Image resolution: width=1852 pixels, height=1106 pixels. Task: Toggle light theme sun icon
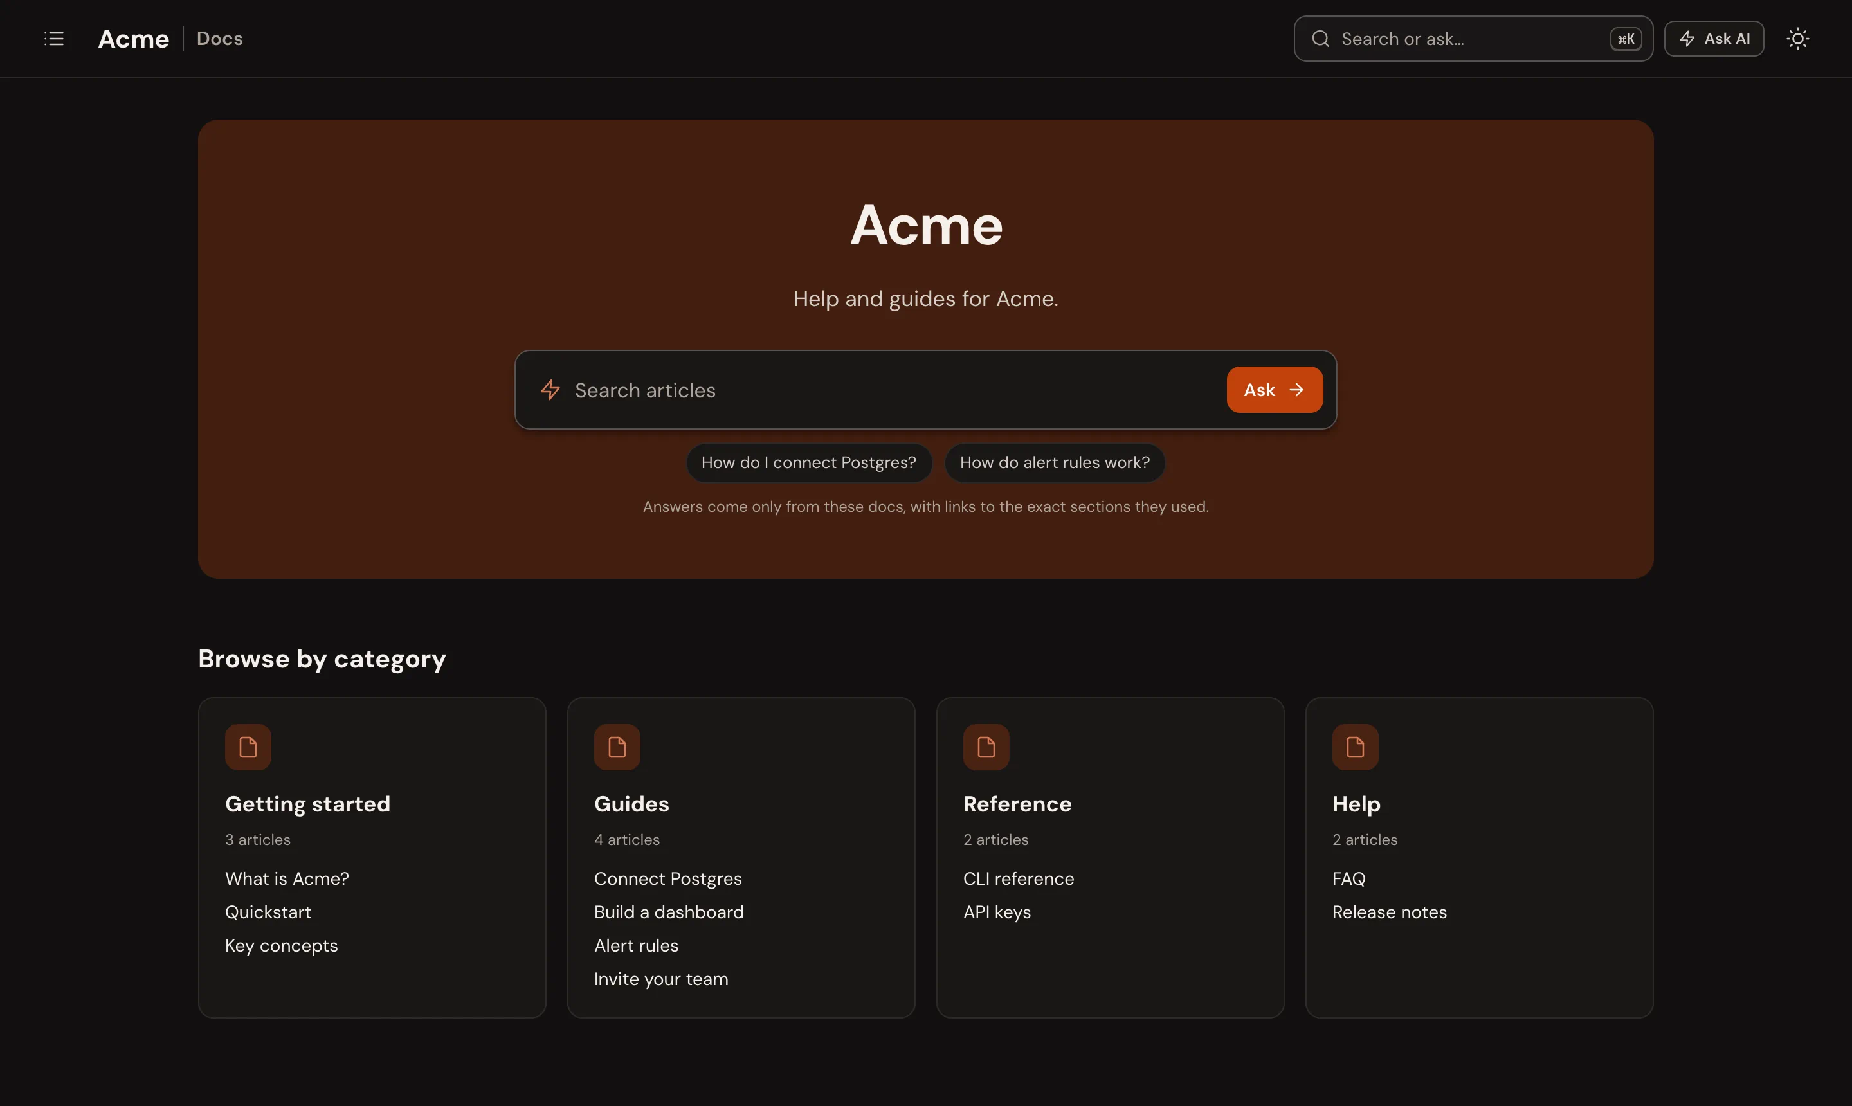click(1797, 39)
